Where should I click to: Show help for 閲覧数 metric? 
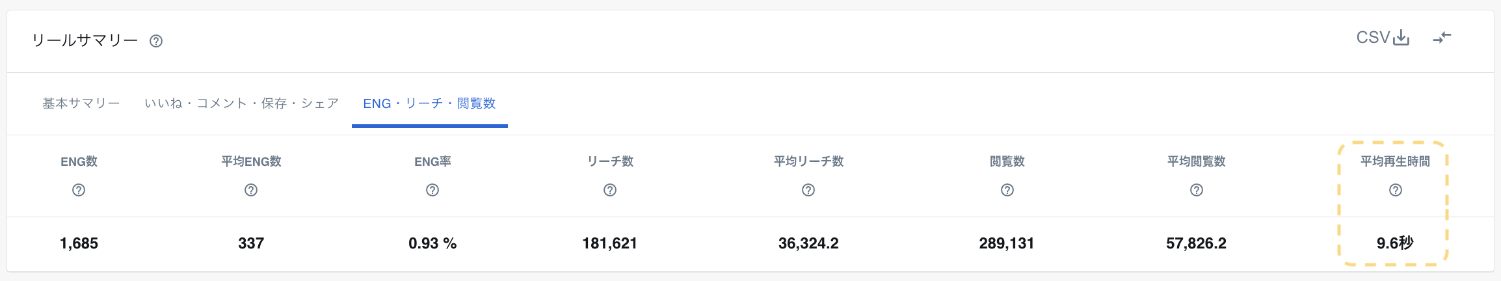1007,190
